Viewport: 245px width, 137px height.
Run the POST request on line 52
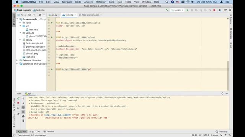coord(52,69)
